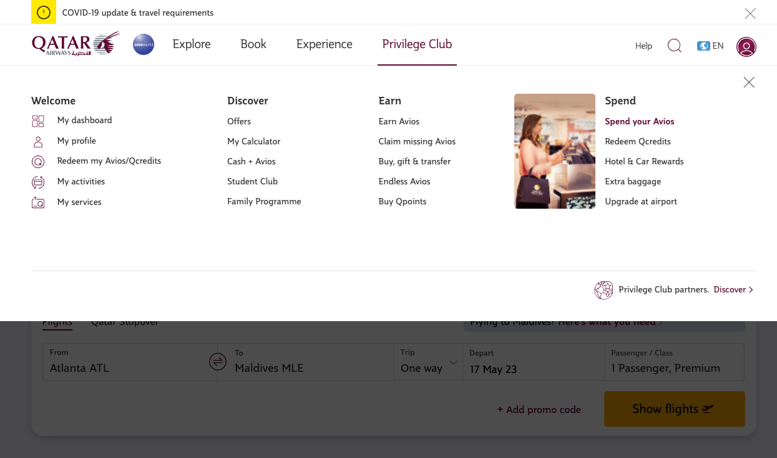Open the Spend your Avios link
Screen dimensions: 777x458
[x=639, y=121]
